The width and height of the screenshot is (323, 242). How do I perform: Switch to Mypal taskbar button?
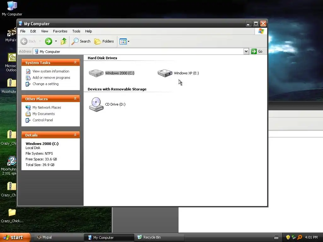click(58, 237)
